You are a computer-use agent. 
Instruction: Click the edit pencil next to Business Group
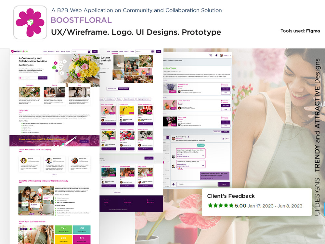click(188, 137)
